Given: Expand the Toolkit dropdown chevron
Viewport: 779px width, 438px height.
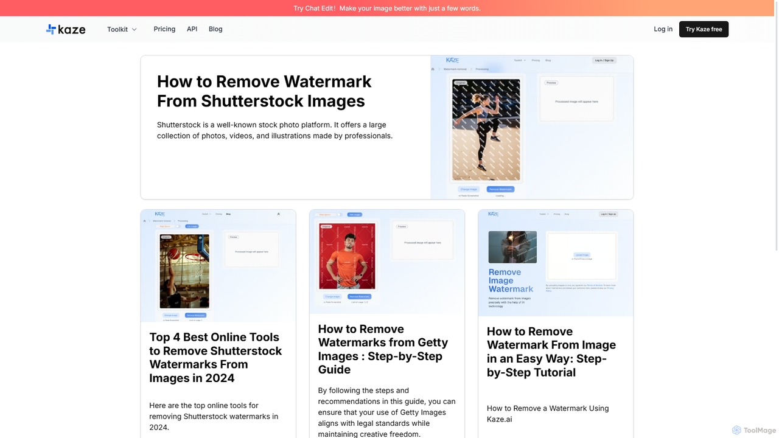Looking at the screenshot, I should [x=134, y=29].
